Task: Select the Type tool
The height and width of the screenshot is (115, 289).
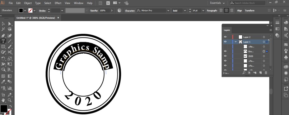Action: point(3,41)
